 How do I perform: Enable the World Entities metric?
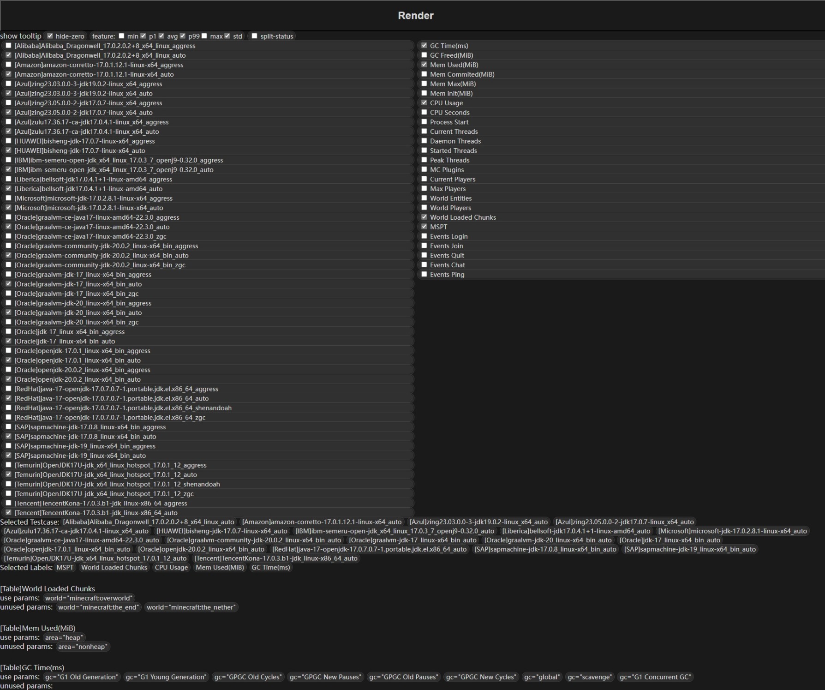[424, 198]
